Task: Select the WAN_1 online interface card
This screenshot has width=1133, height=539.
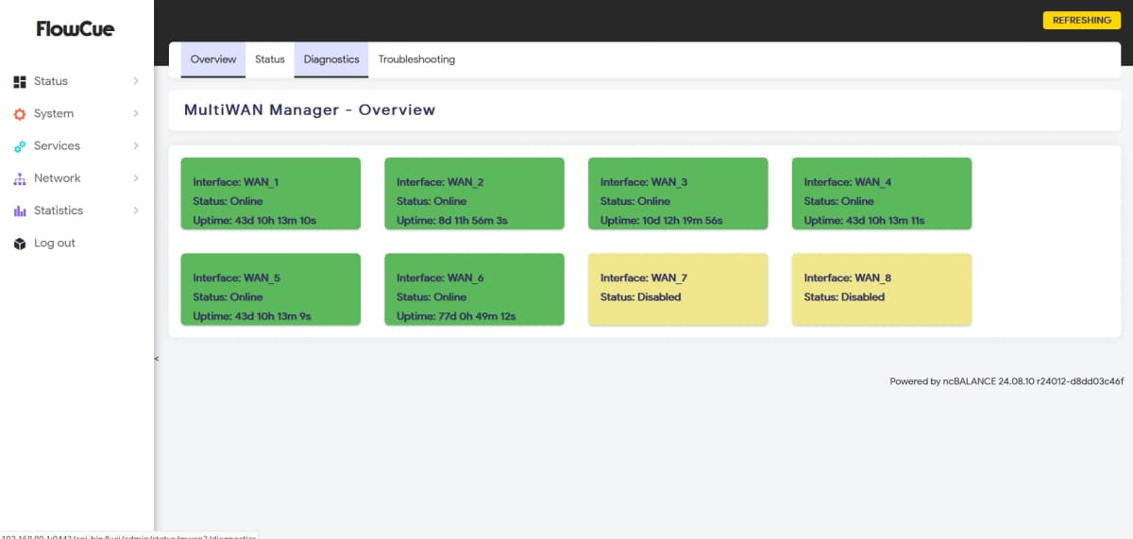Action: (270, 194)
